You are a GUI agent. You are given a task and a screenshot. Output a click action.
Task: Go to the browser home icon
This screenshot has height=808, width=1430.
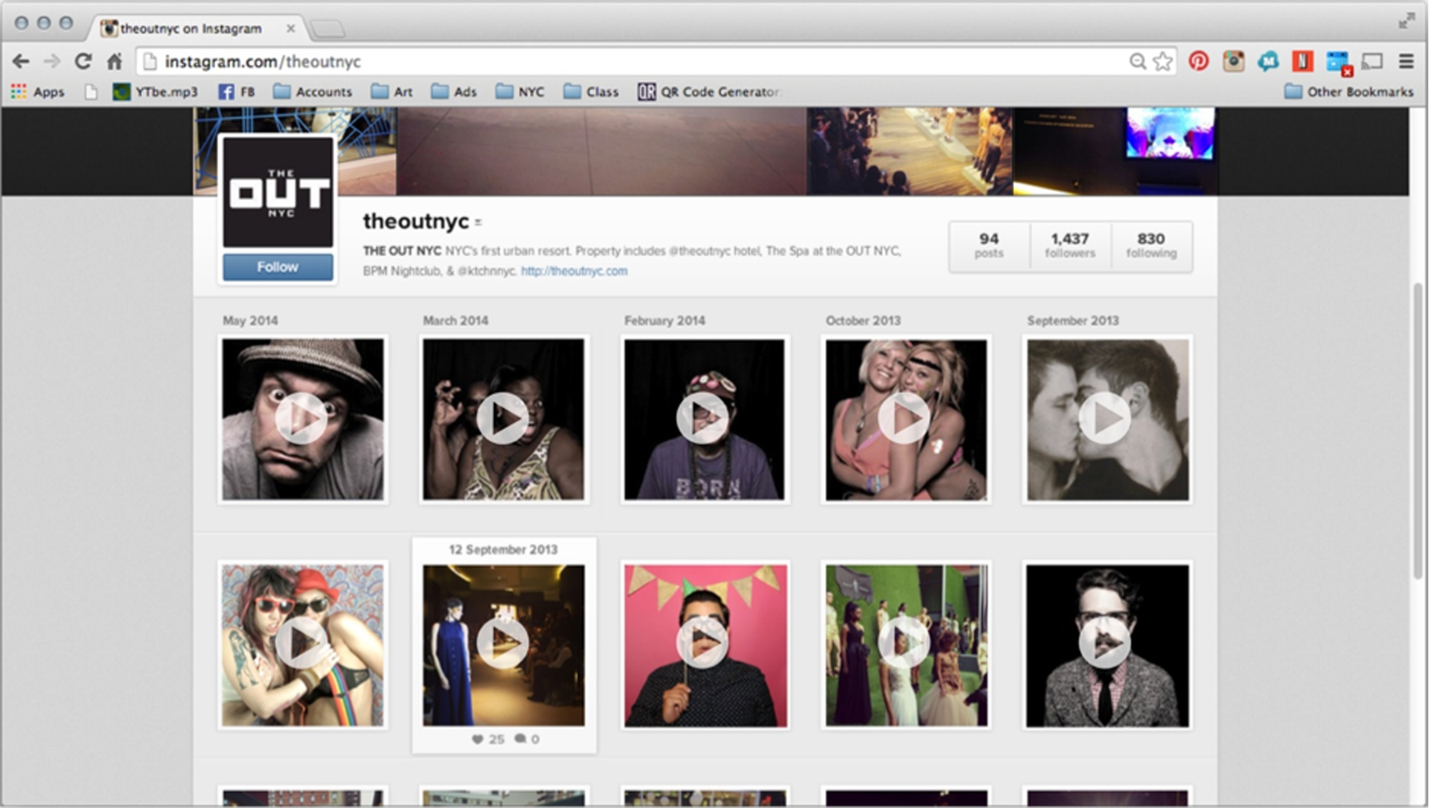point(114,61)
